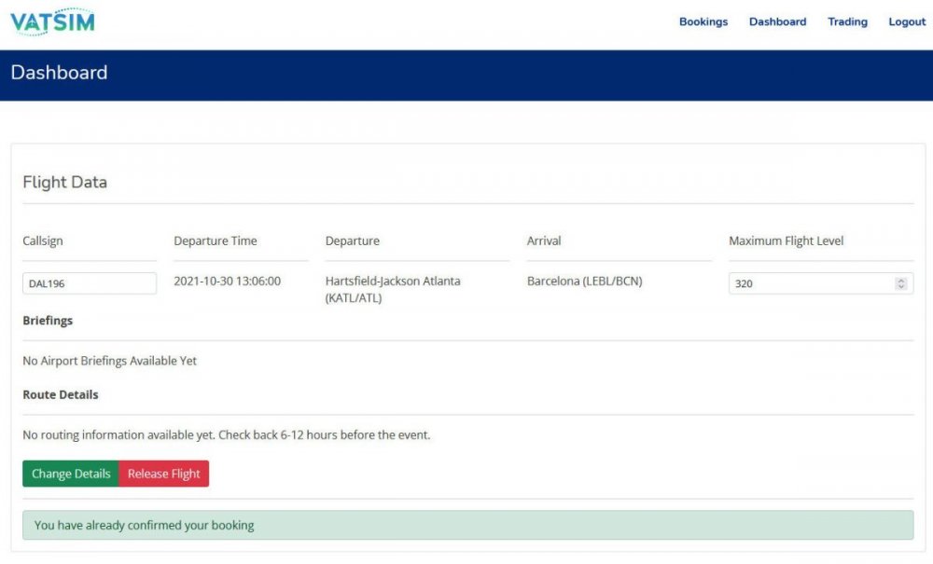Decrease flight level with the down arrow
The height and width of the screenshot is (564, 933).
click(x=900, y=287)
